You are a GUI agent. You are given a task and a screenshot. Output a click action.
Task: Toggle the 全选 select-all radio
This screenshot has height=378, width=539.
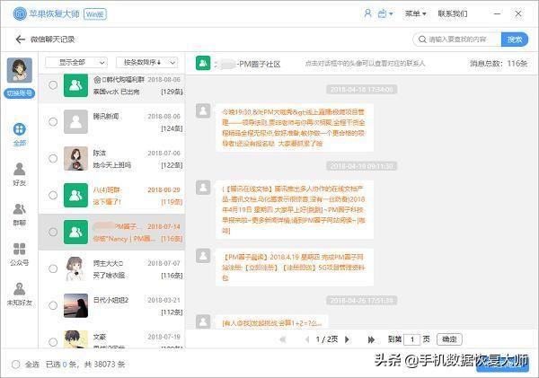(x=16, y=365)
